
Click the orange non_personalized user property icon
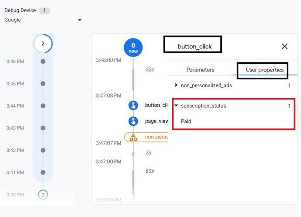(x=133, y=137)
